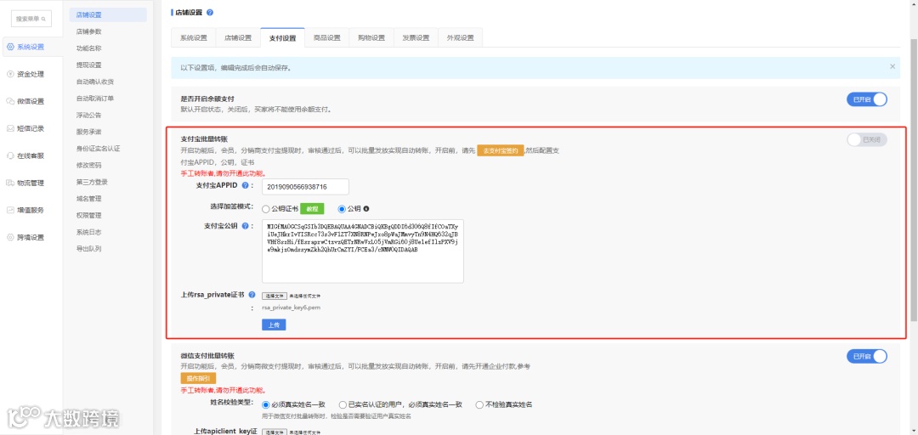Click help icon beside 店铺设置 heading
This screenshot has height=435, width=918.
pos(210,12)
